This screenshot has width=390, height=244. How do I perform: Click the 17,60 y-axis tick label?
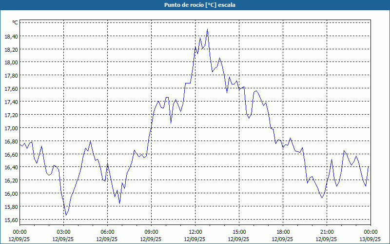(x=11, y=89)
